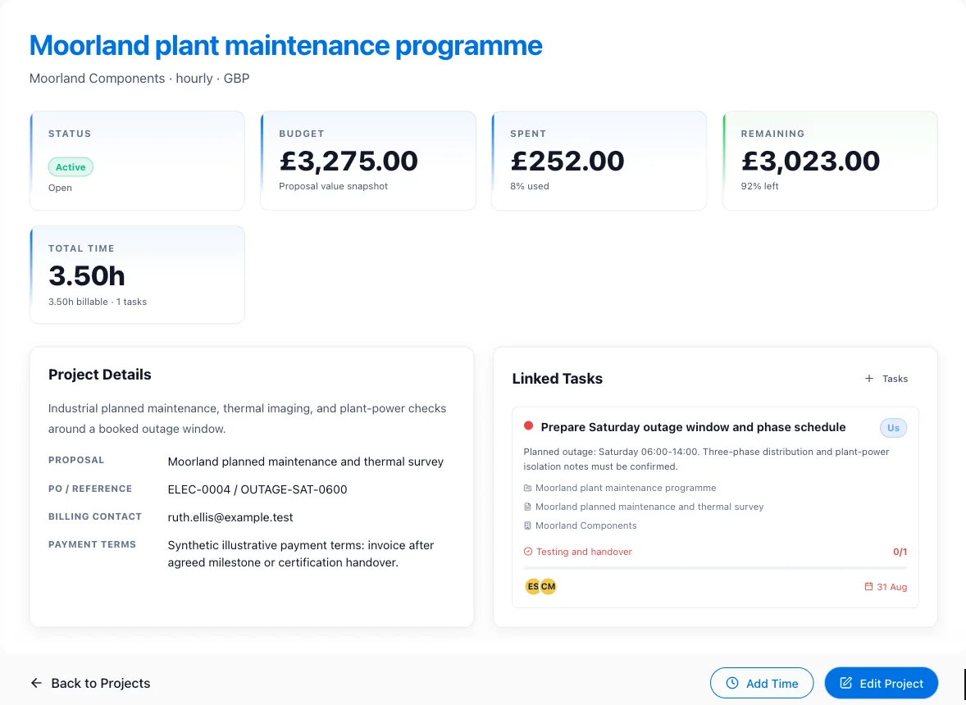Select the CM assignee avatar
Image resolution: width=966 pixels, height=705 pixels.
click(548, 586)
